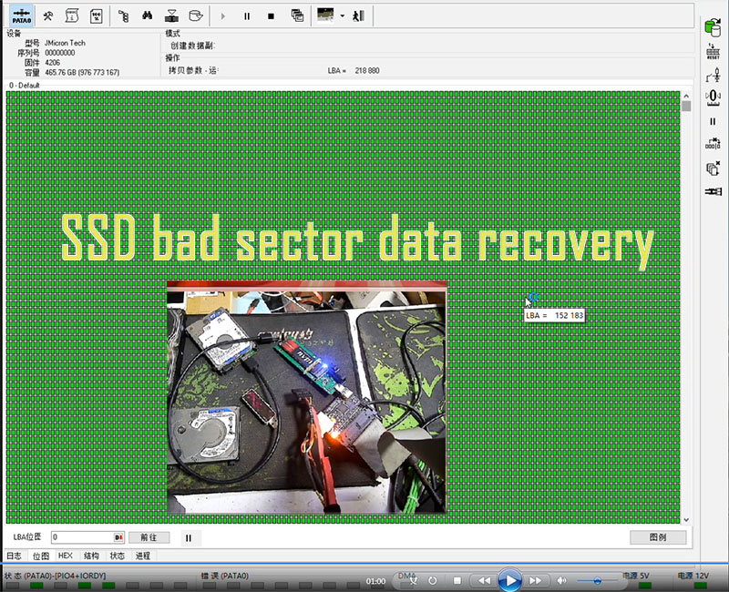The height and width of the screenshot is (592, 729).
Task: Click the disk cylinder with arrow icon
Action: (196, 15)
